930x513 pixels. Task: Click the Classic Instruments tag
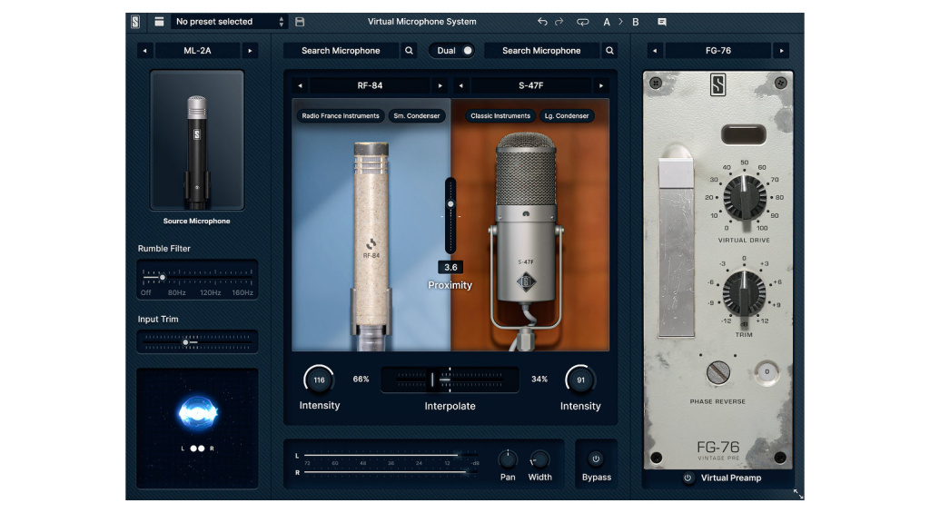[x=500, y=115]
